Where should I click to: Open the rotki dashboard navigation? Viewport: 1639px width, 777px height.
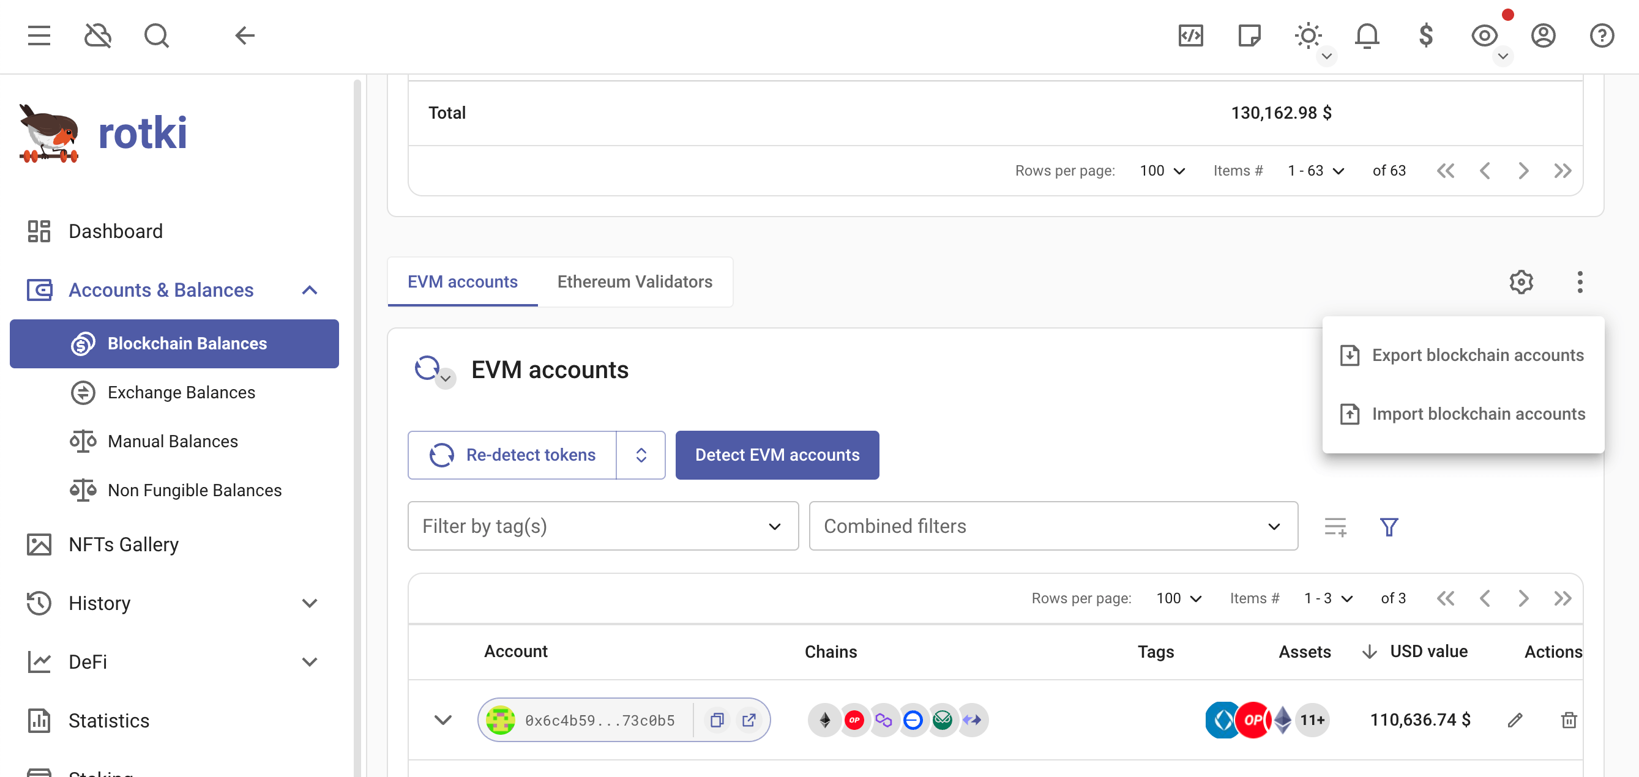[115, 230]
